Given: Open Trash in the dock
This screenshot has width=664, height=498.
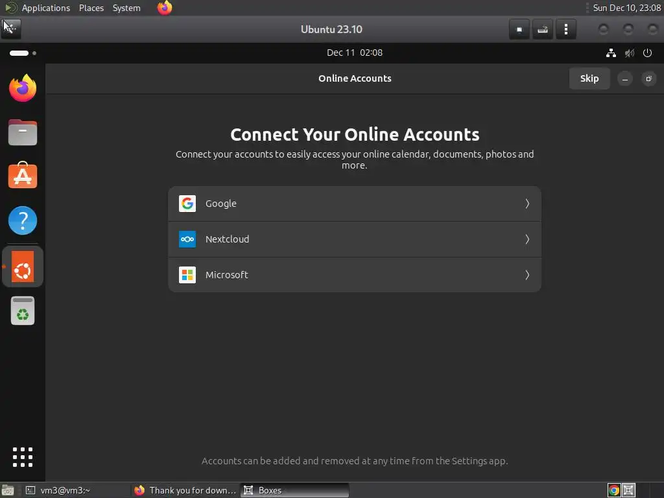Looking at the screenshot, I should click(x=23, y=311).
